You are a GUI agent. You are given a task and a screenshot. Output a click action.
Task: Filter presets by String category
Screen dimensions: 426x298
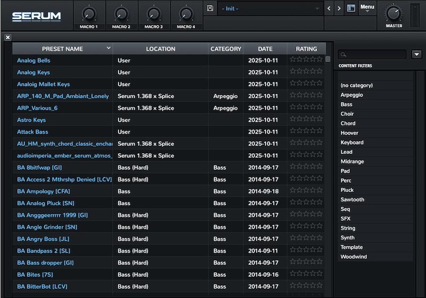pos(348,228)
